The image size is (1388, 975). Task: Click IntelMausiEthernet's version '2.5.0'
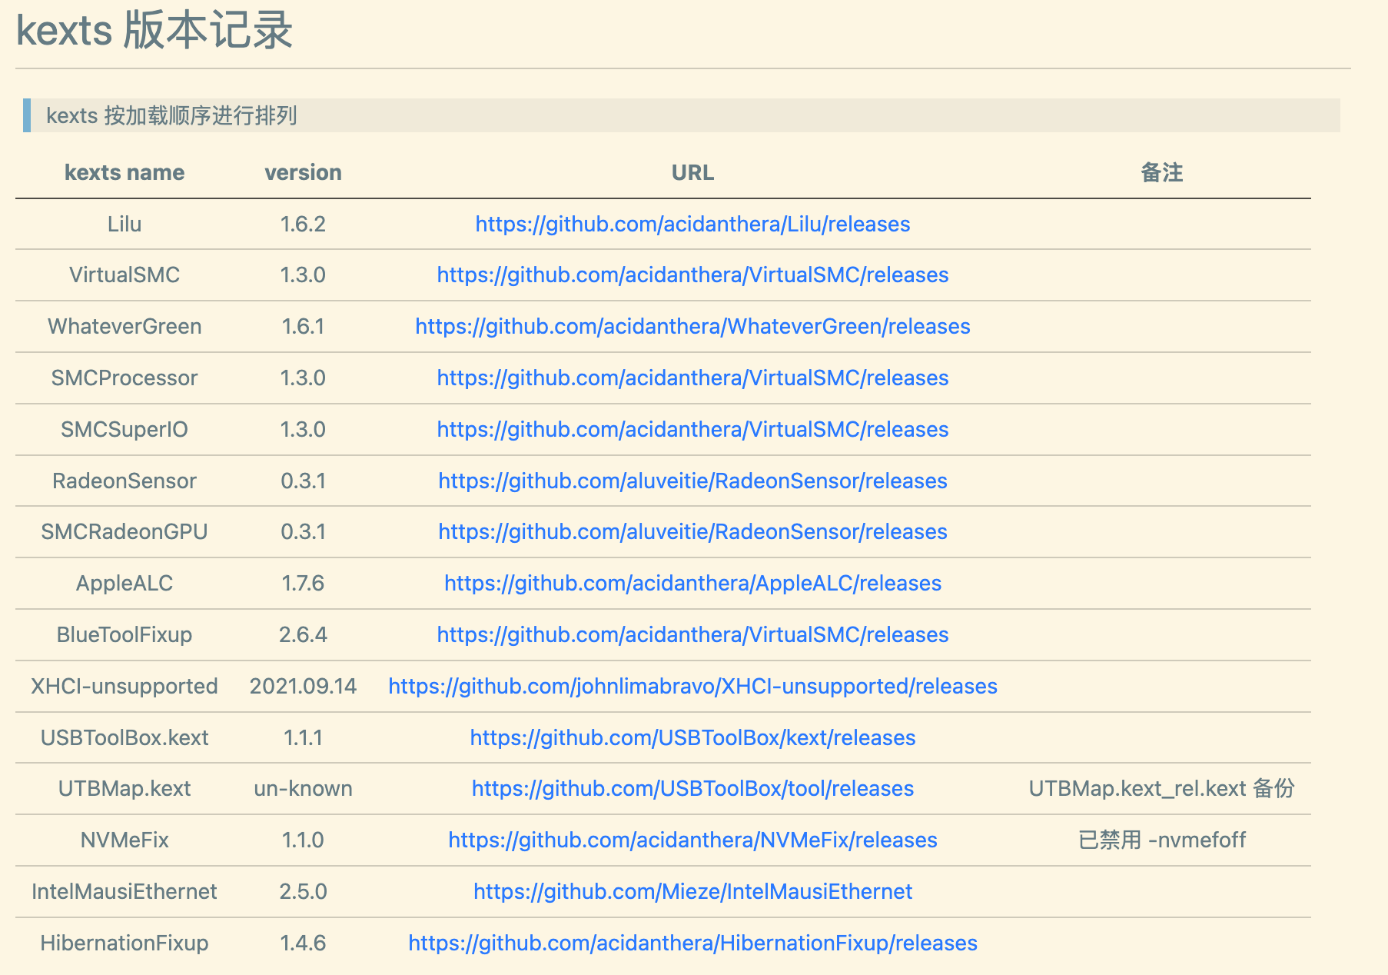pyautogui.click(x=303, y=891)
